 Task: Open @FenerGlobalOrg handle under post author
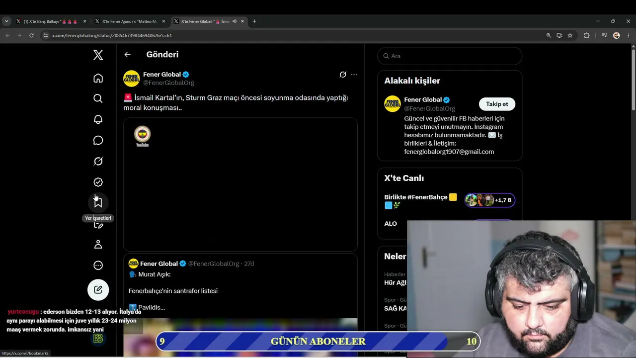tap(168, 83)
